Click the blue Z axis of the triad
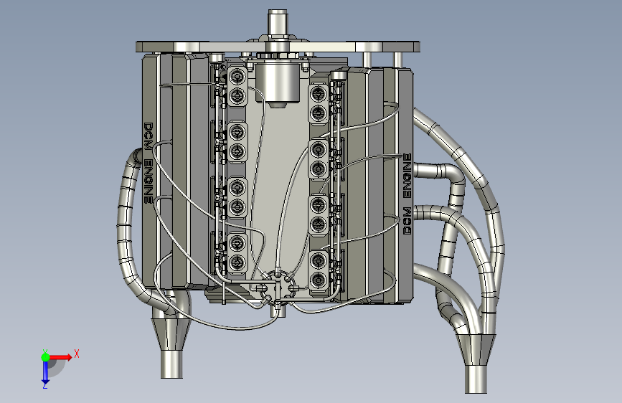The image size is (622, 403). click(x=45, y=373)
